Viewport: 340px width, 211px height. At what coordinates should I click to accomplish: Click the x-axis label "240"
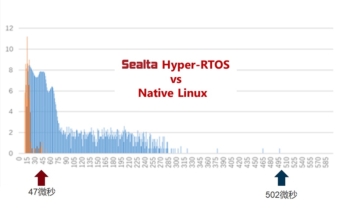click(x=145, y=162)
